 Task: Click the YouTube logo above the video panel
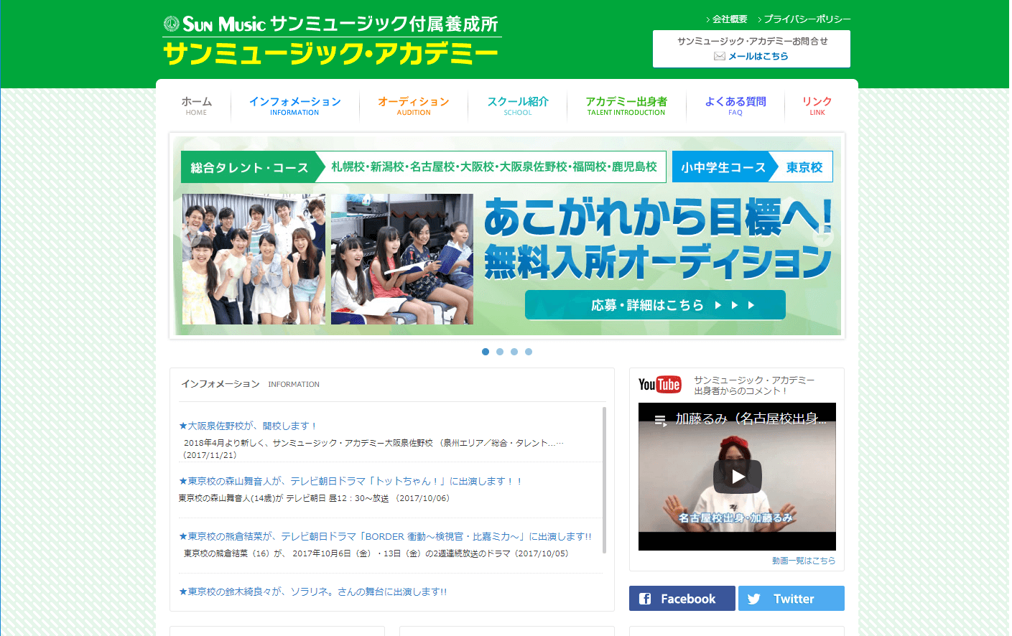click(x=659, y=384)
